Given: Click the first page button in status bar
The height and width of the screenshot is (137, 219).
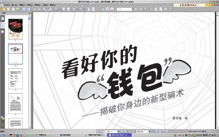Looking at the screenshot, I should tap(98, 132).
